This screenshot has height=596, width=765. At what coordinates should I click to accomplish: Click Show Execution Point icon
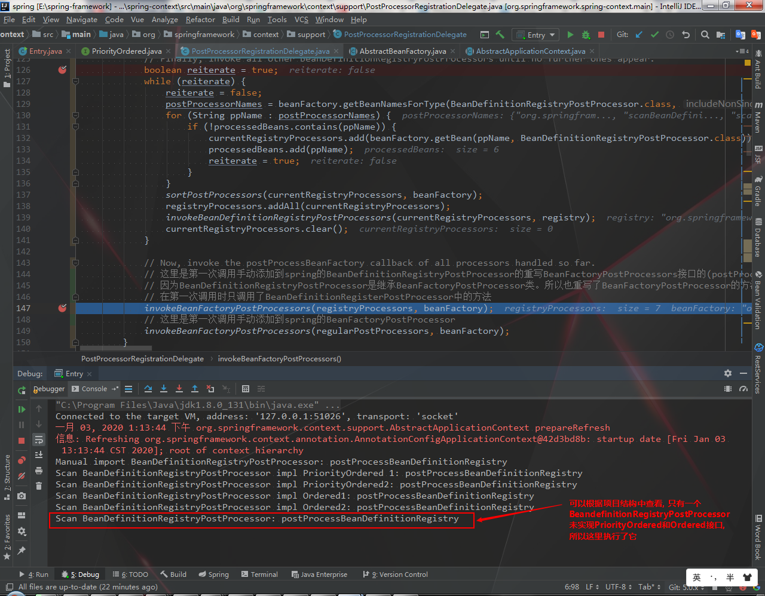128,389
